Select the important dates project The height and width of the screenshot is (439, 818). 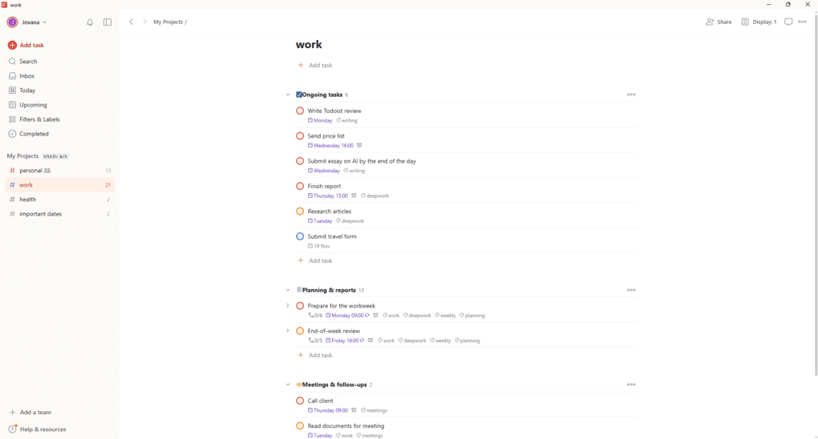pos(59,214)
